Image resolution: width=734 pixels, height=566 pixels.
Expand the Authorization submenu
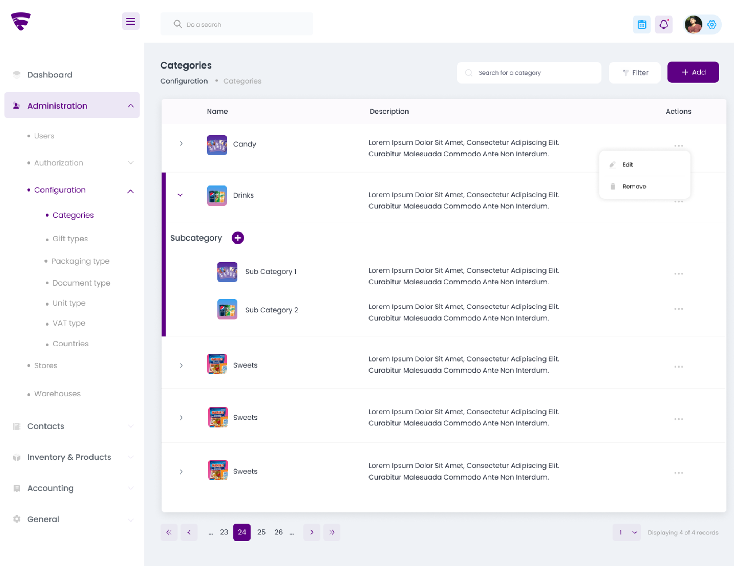click(x=130, y=163)
